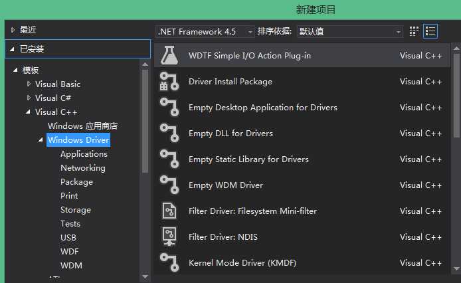
Task: Select the 模板 tree label
Action: pos(31,70)
